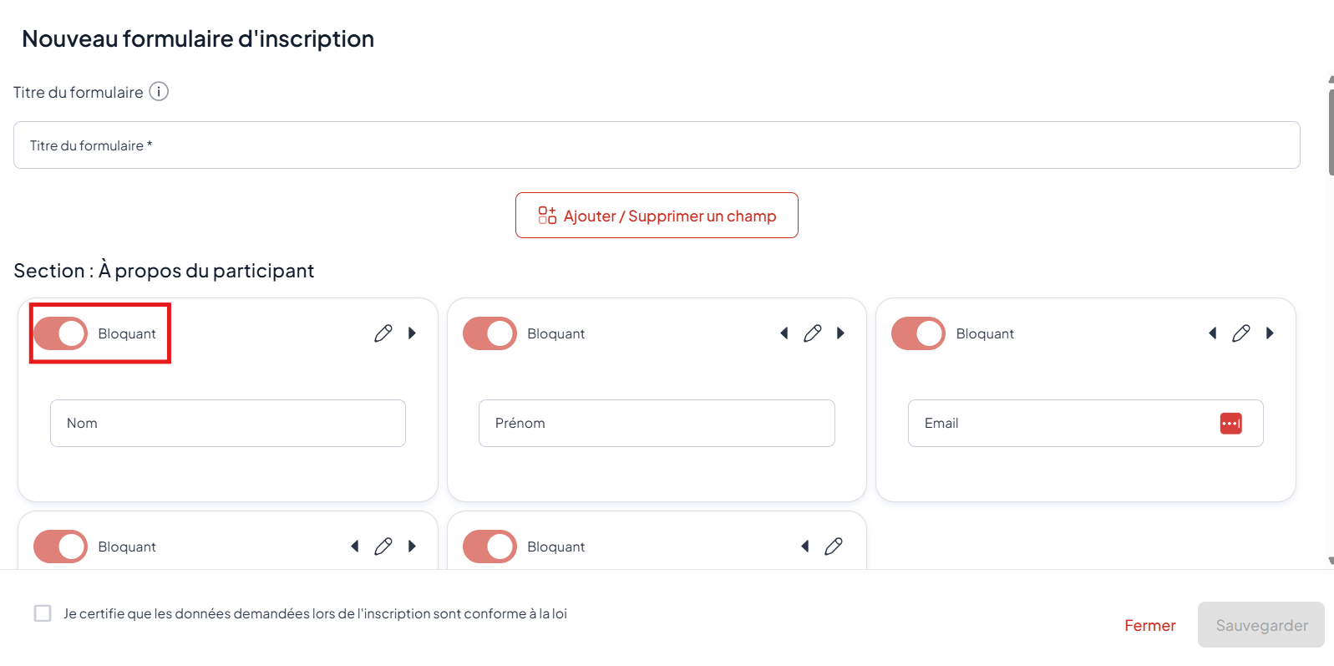Check the legal compliance certification checkbox
Image resolution: width=1334 pixels, height=666 pixels.
tap(43, 613)
